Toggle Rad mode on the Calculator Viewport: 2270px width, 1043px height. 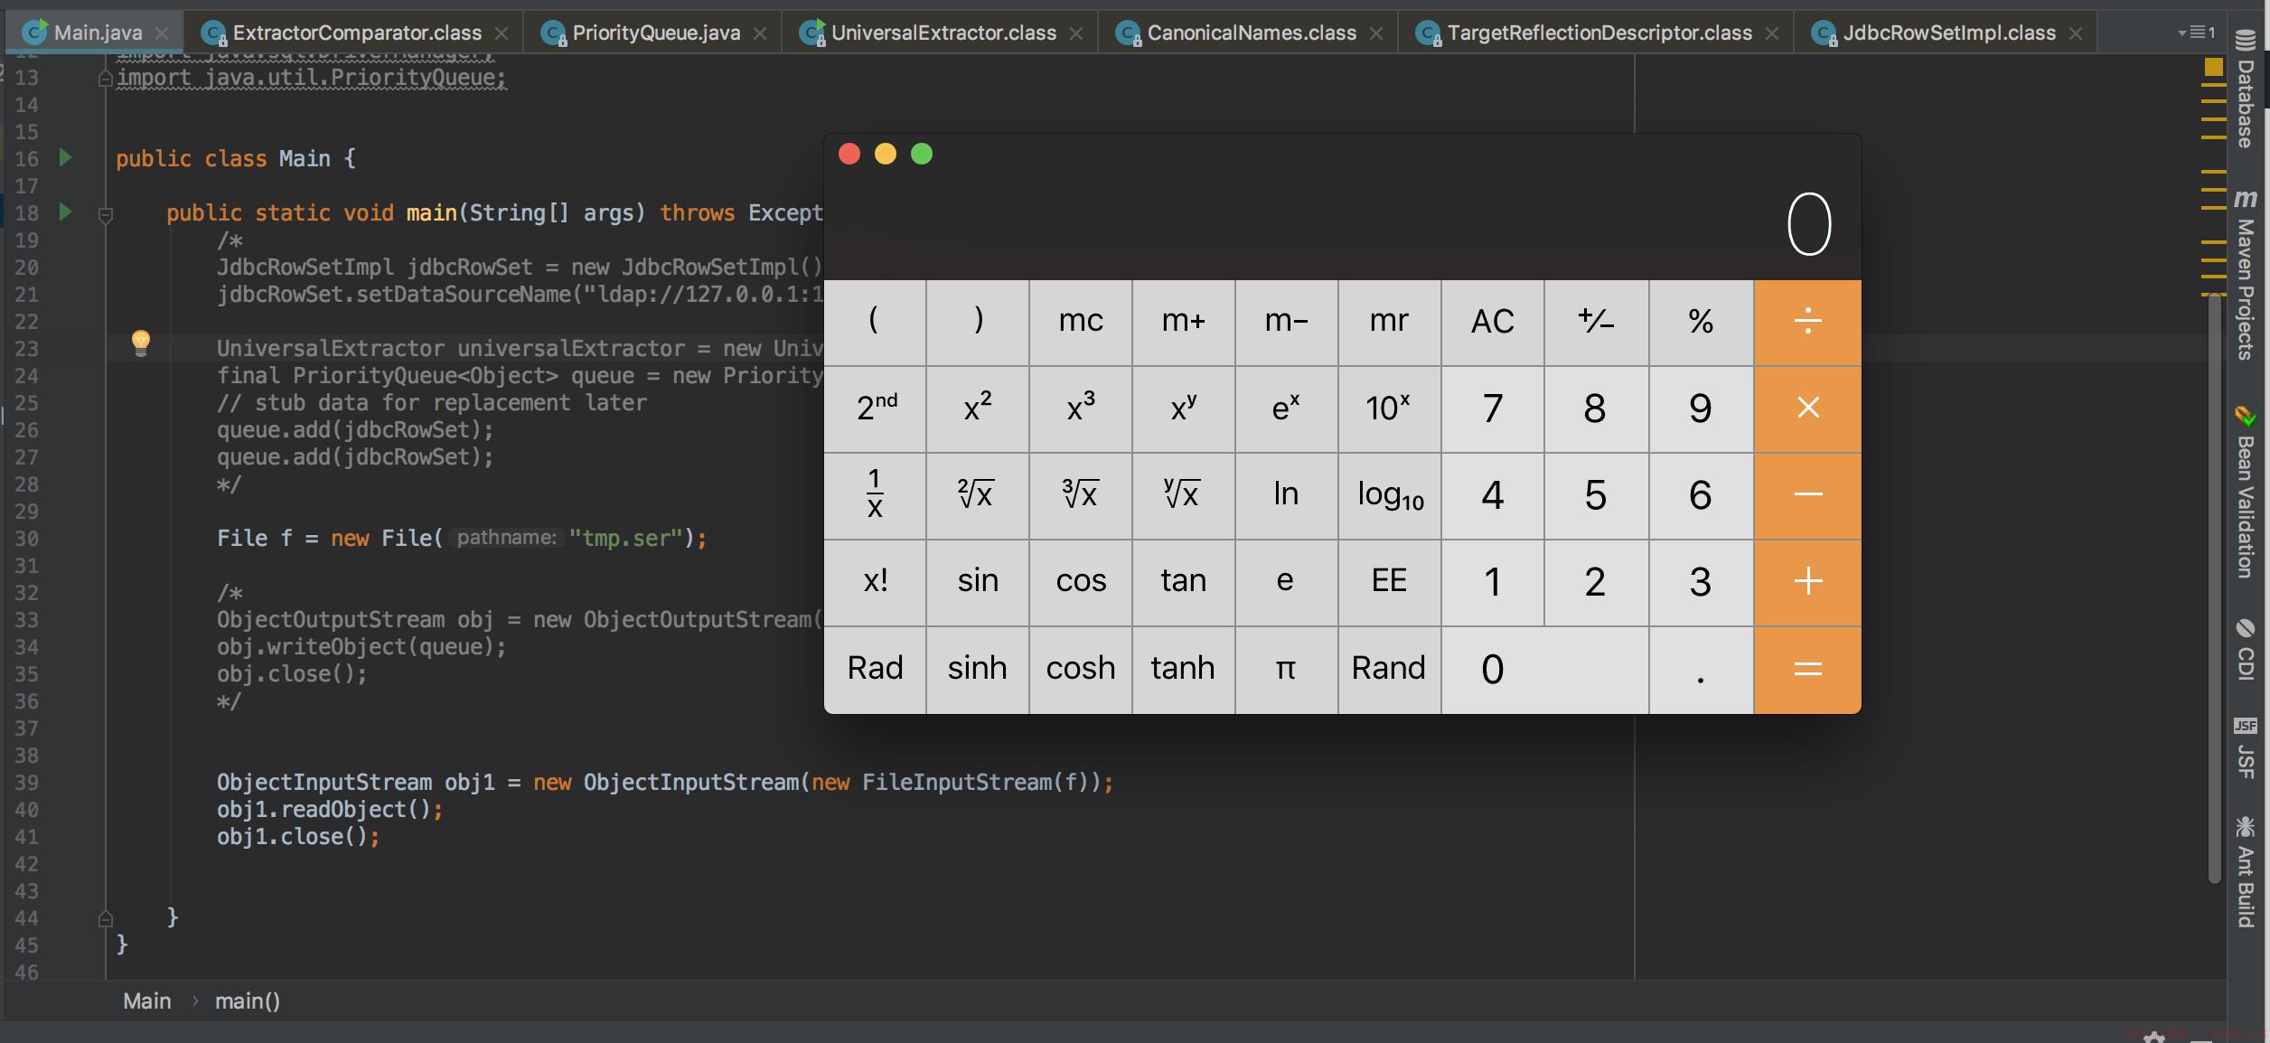coord(876,670)
